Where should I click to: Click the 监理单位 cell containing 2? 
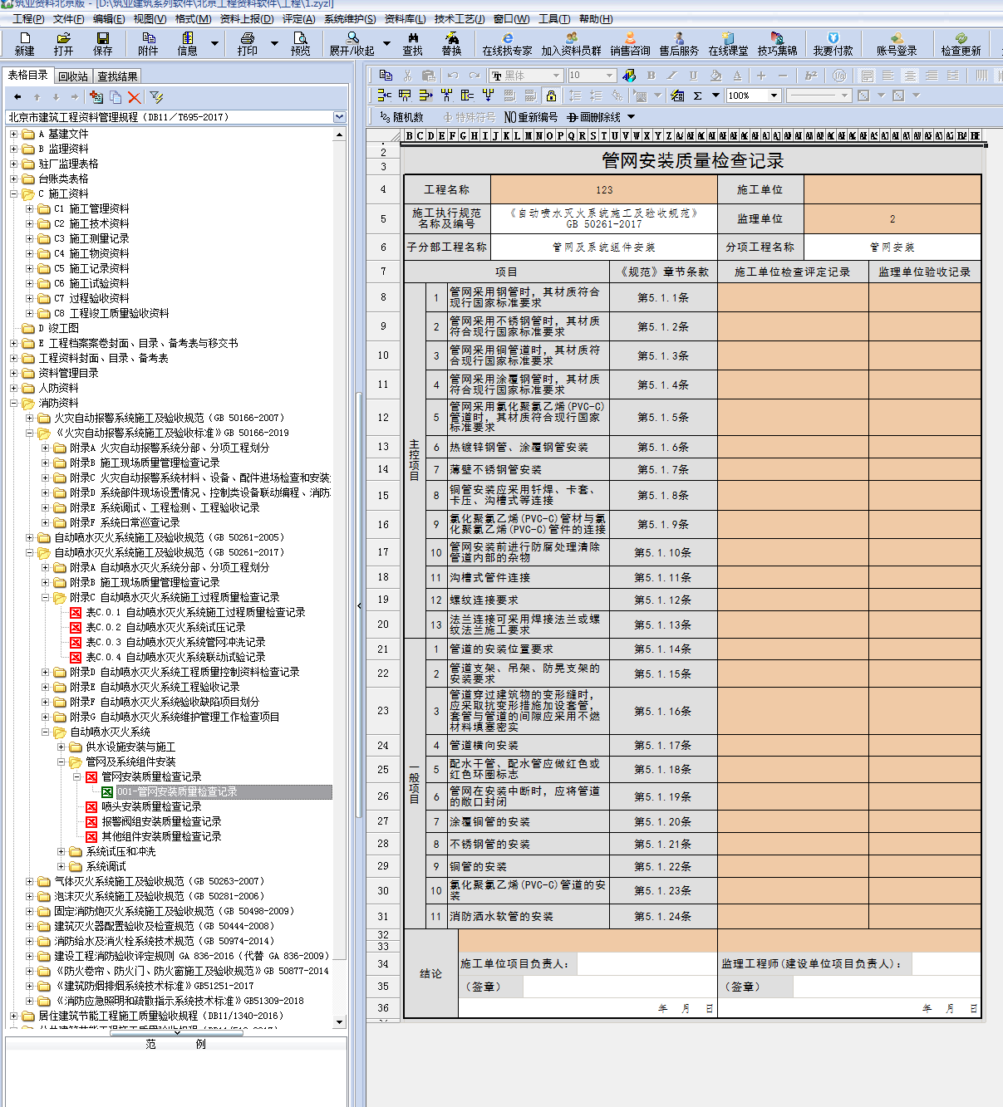tap(892, 218)
